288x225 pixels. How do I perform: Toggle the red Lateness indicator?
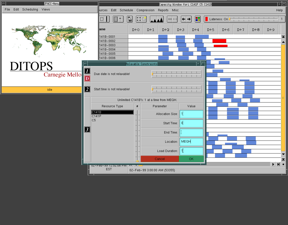click(206, 19)
